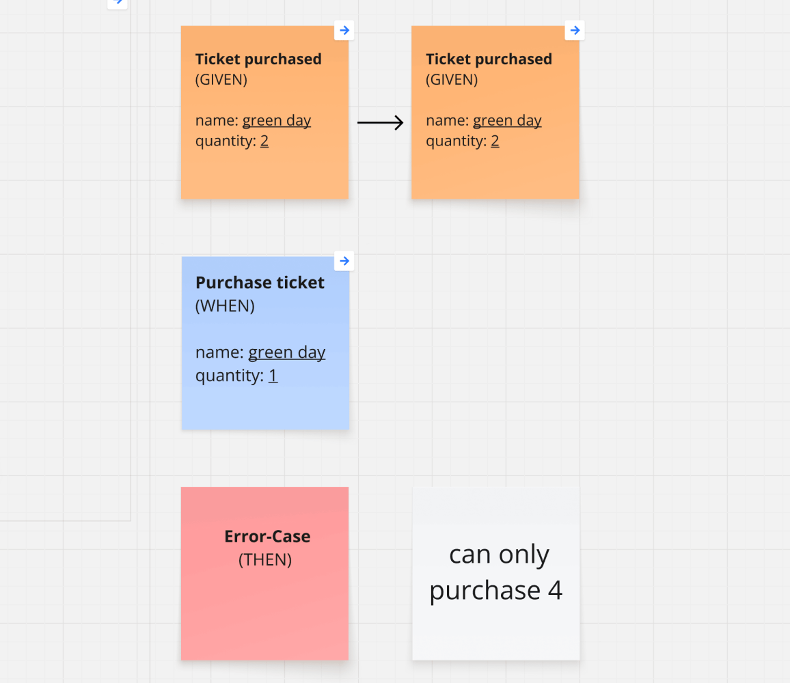This screenshot has height=683, width=790.
Task: Click the partially visible link icon at the top-left edge
Action: (118, 2)
